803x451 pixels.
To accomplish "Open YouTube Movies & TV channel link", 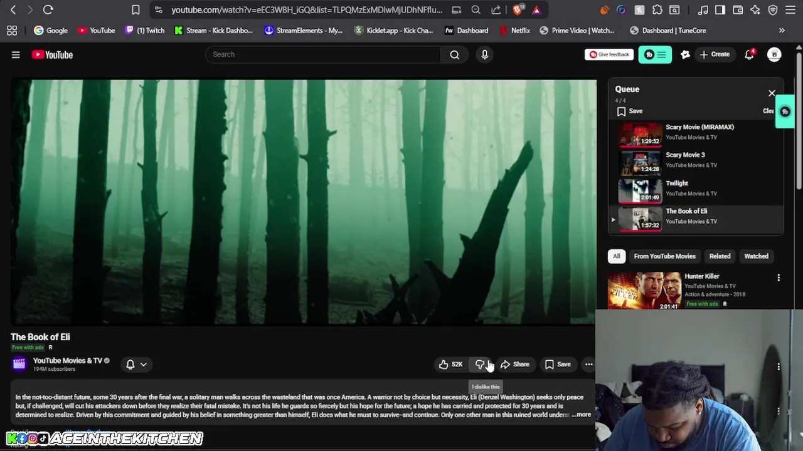I will pos(67,360).
